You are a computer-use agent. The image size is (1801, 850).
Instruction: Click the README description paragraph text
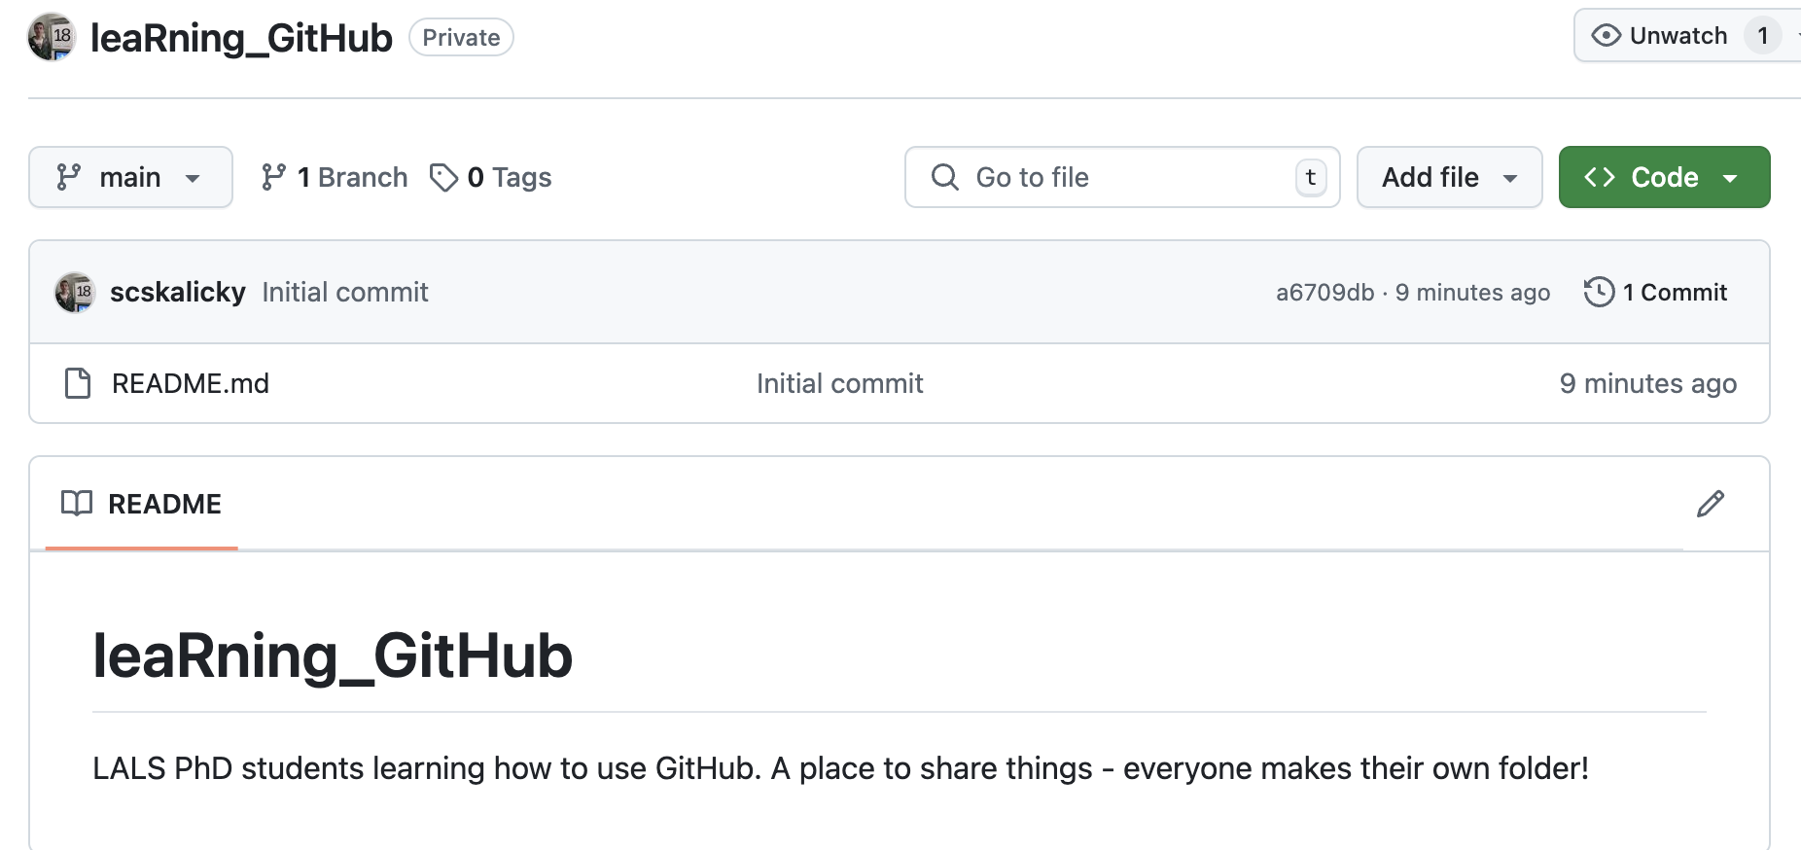tap(840, 768)
